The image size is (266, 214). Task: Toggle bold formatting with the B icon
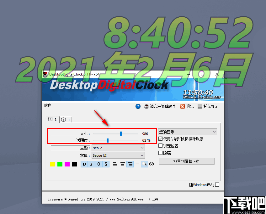click(84, 164)
